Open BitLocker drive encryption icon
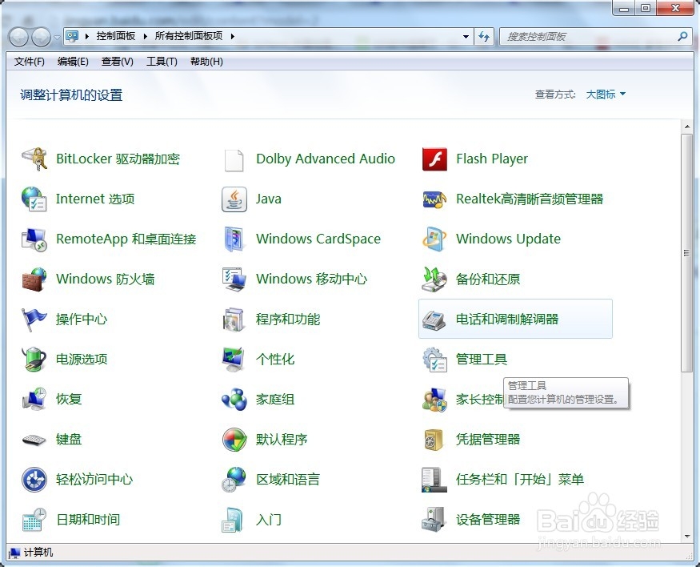Image resolution: width=700 pixels, height=567 pixels. click(x=34, y=159)
